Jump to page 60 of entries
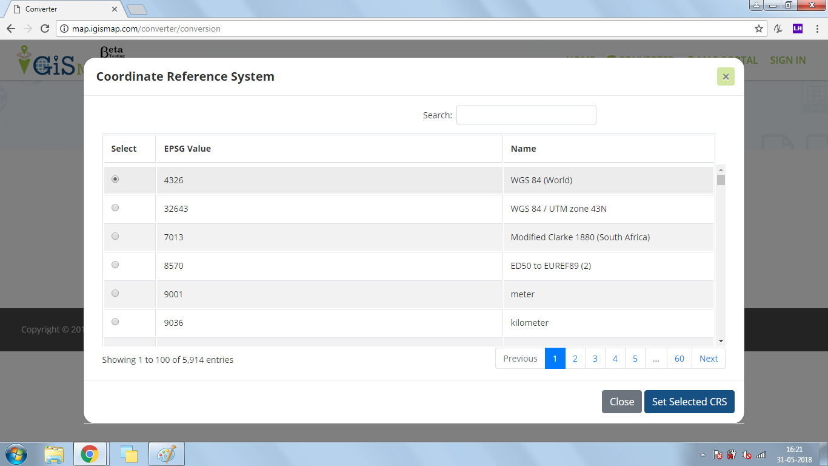This screenshot has width=828, height=466. [x=679, y=359]
